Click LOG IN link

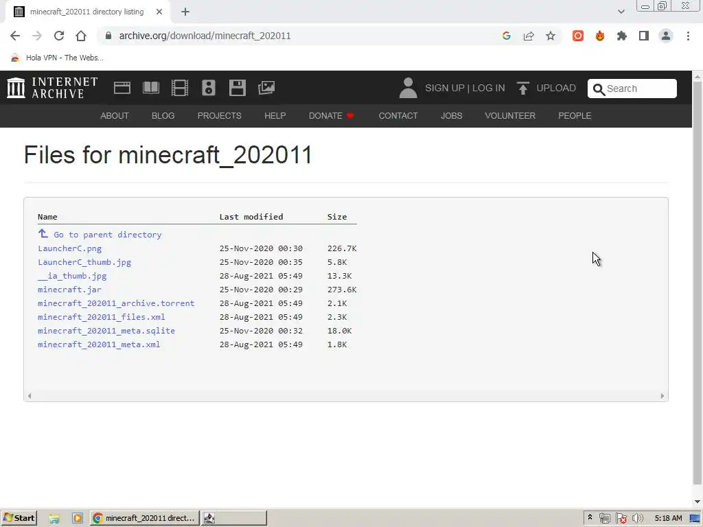click(x=488, y=88)
